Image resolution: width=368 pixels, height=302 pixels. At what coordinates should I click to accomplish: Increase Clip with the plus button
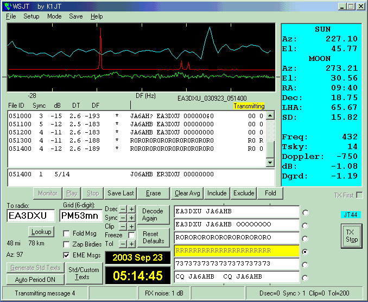(131, 226)
